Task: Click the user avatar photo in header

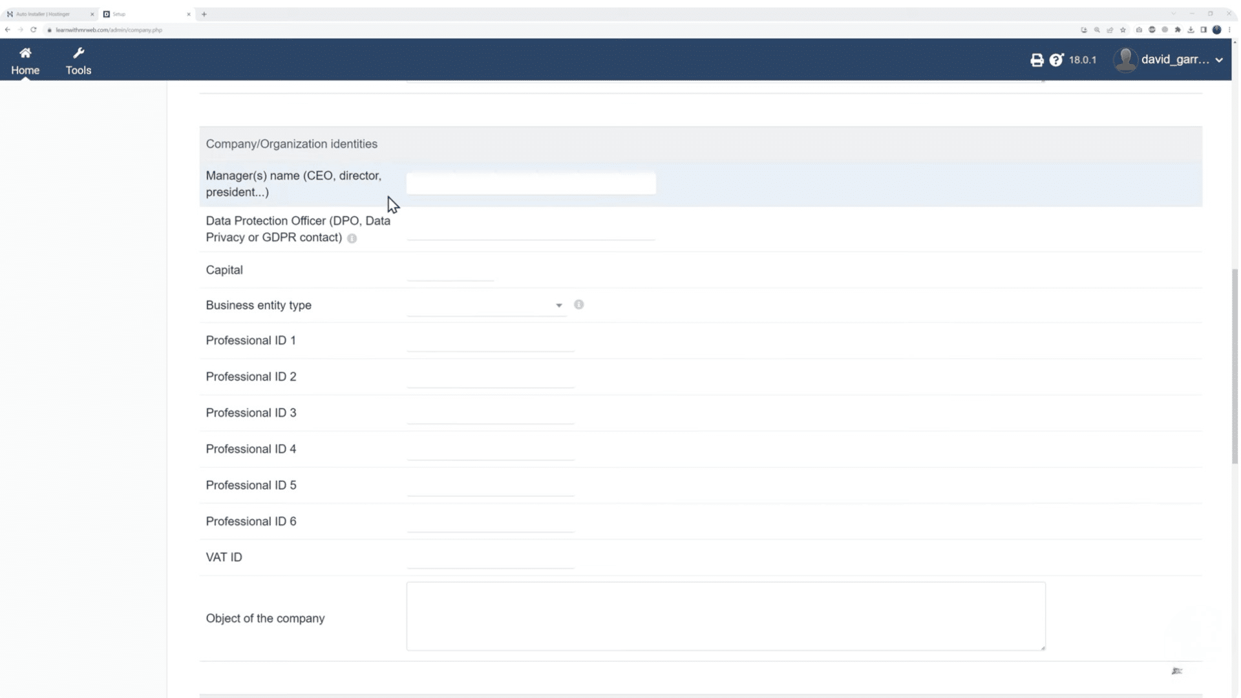Action: pos(1126,59)
